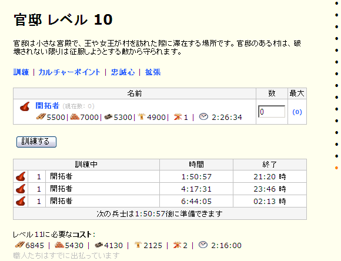Click the 訓練中 column header
341x261 pixels.
86,165
